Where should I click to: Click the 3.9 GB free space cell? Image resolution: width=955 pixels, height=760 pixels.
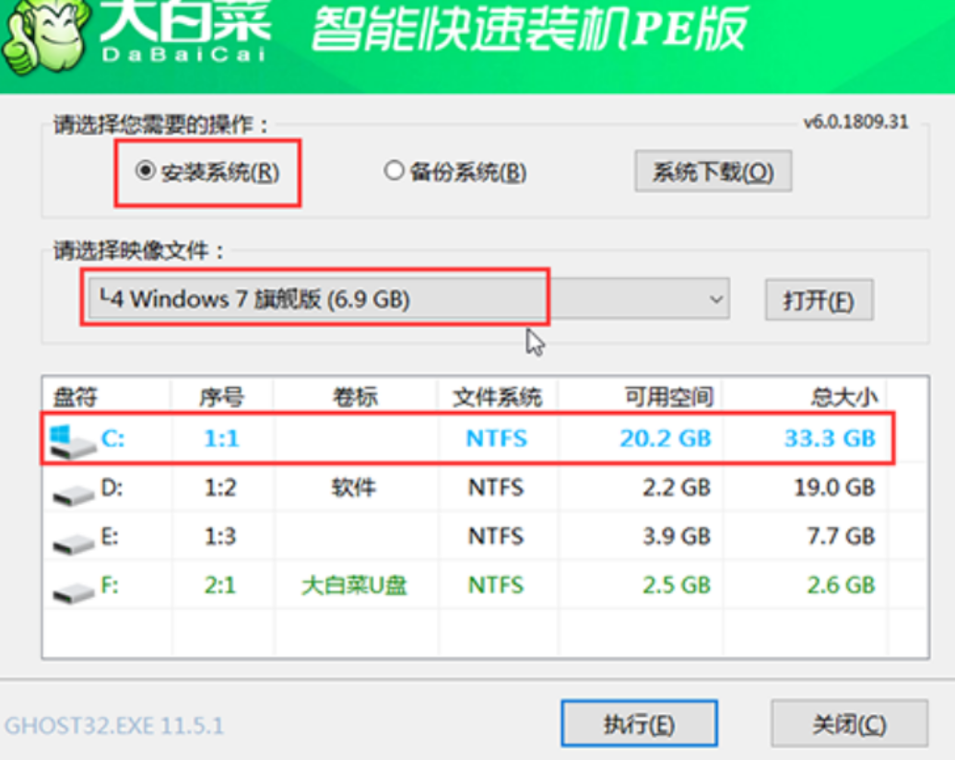click(677, 536)
